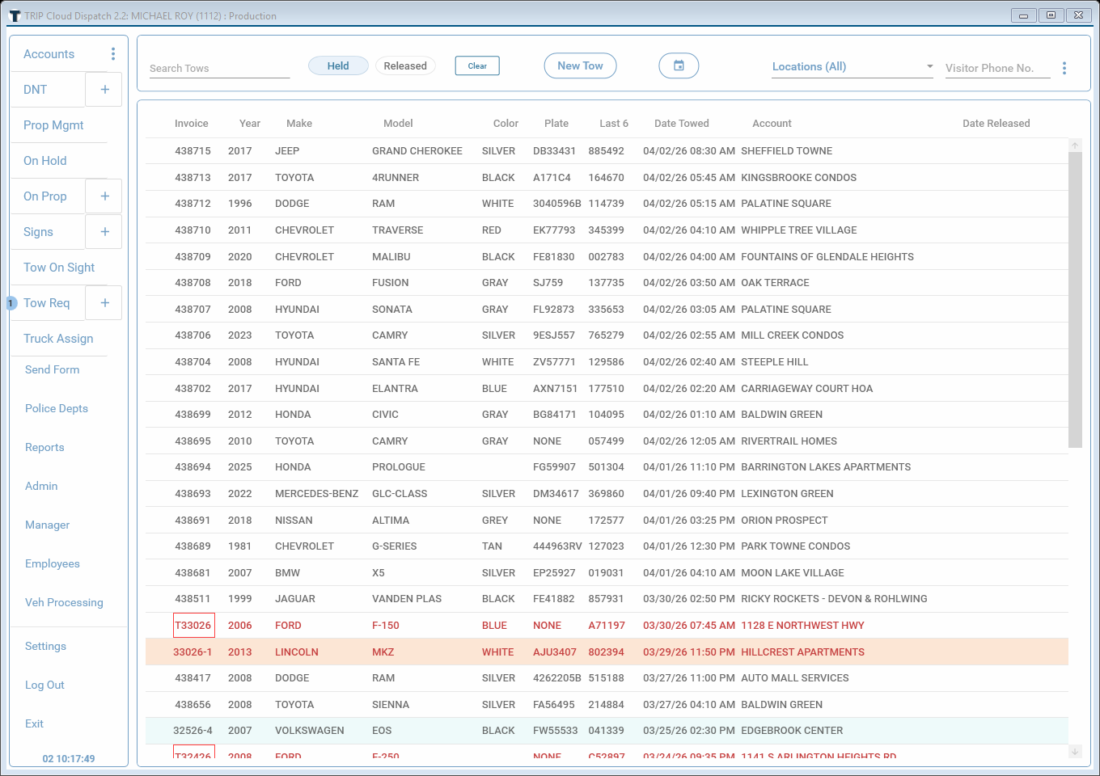Open the Accounts three-dot menu

112,54
